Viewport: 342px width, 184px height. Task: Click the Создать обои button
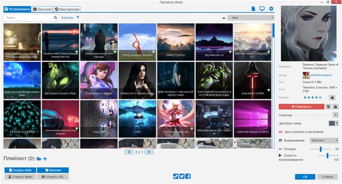20,170
